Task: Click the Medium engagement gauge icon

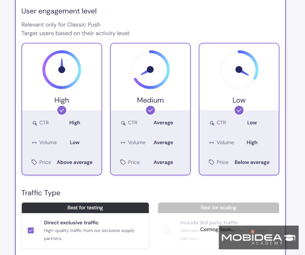Action: pos(150,70)
